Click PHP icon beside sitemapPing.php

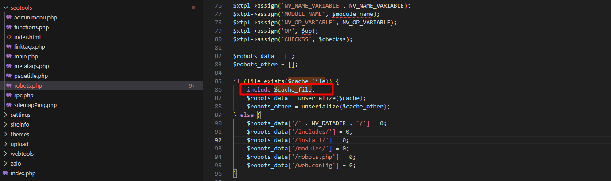tap(9, 105)
